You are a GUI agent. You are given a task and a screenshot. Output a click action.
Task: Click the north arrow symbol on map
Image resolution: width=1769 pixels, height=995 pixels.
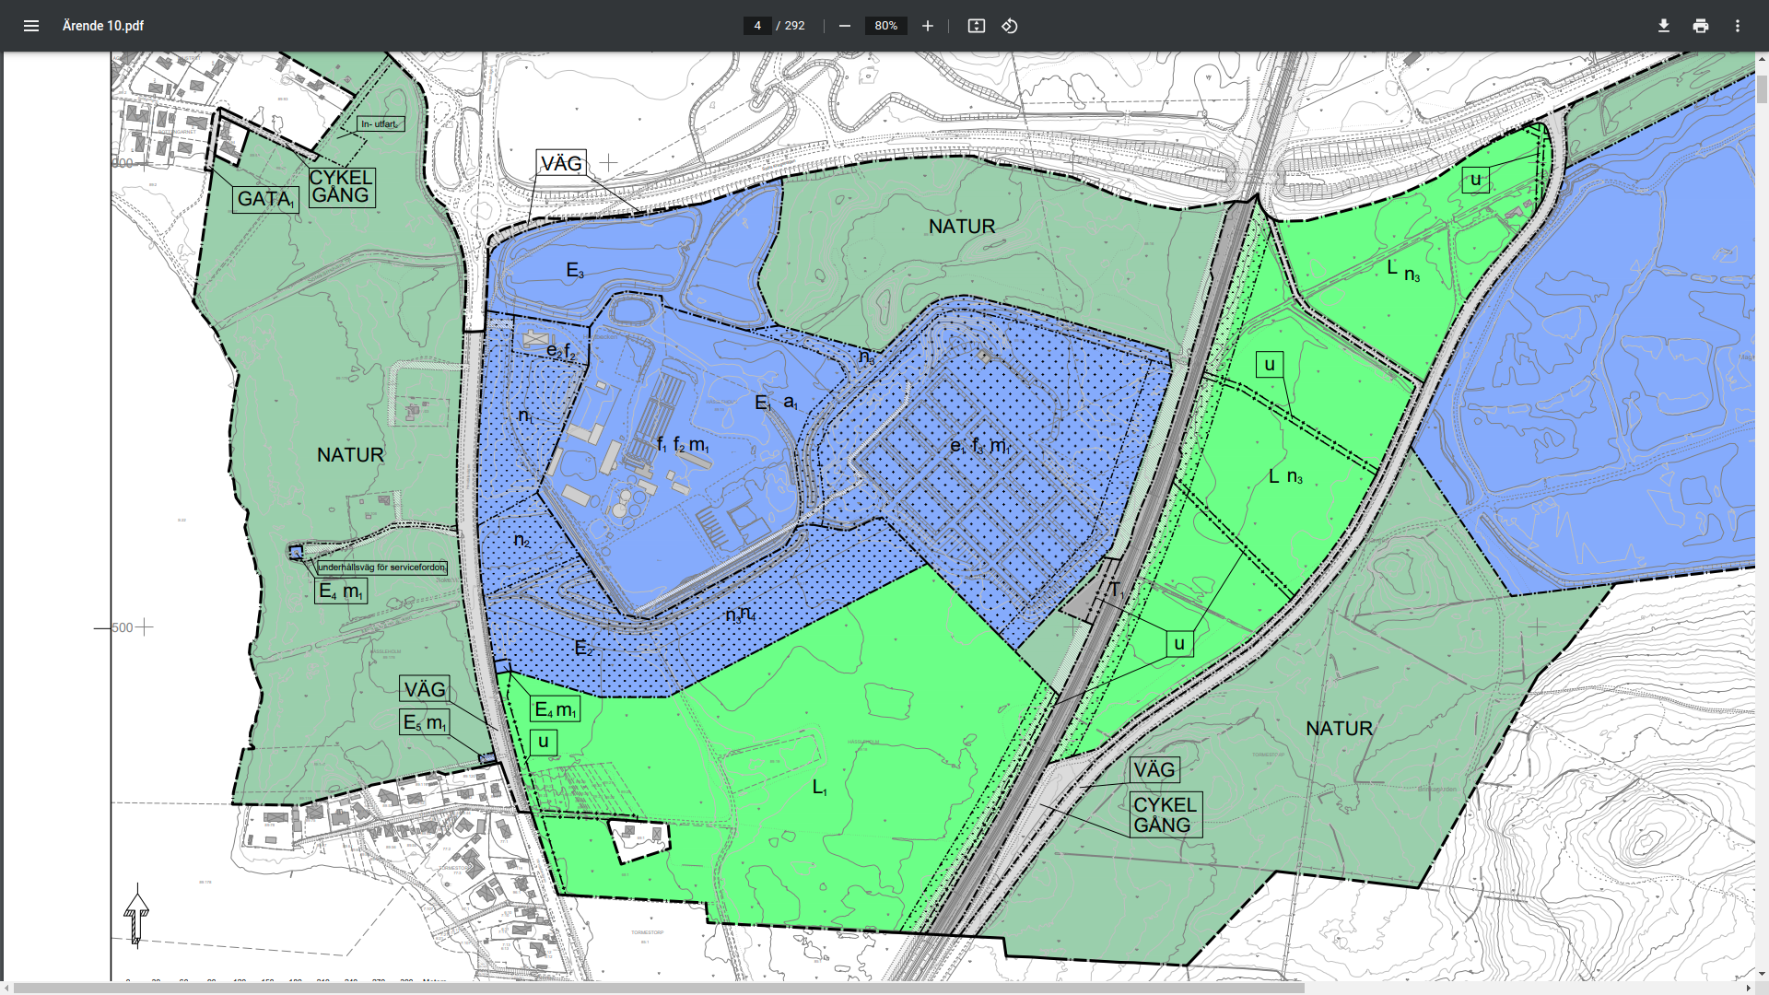tap(136, 915)
